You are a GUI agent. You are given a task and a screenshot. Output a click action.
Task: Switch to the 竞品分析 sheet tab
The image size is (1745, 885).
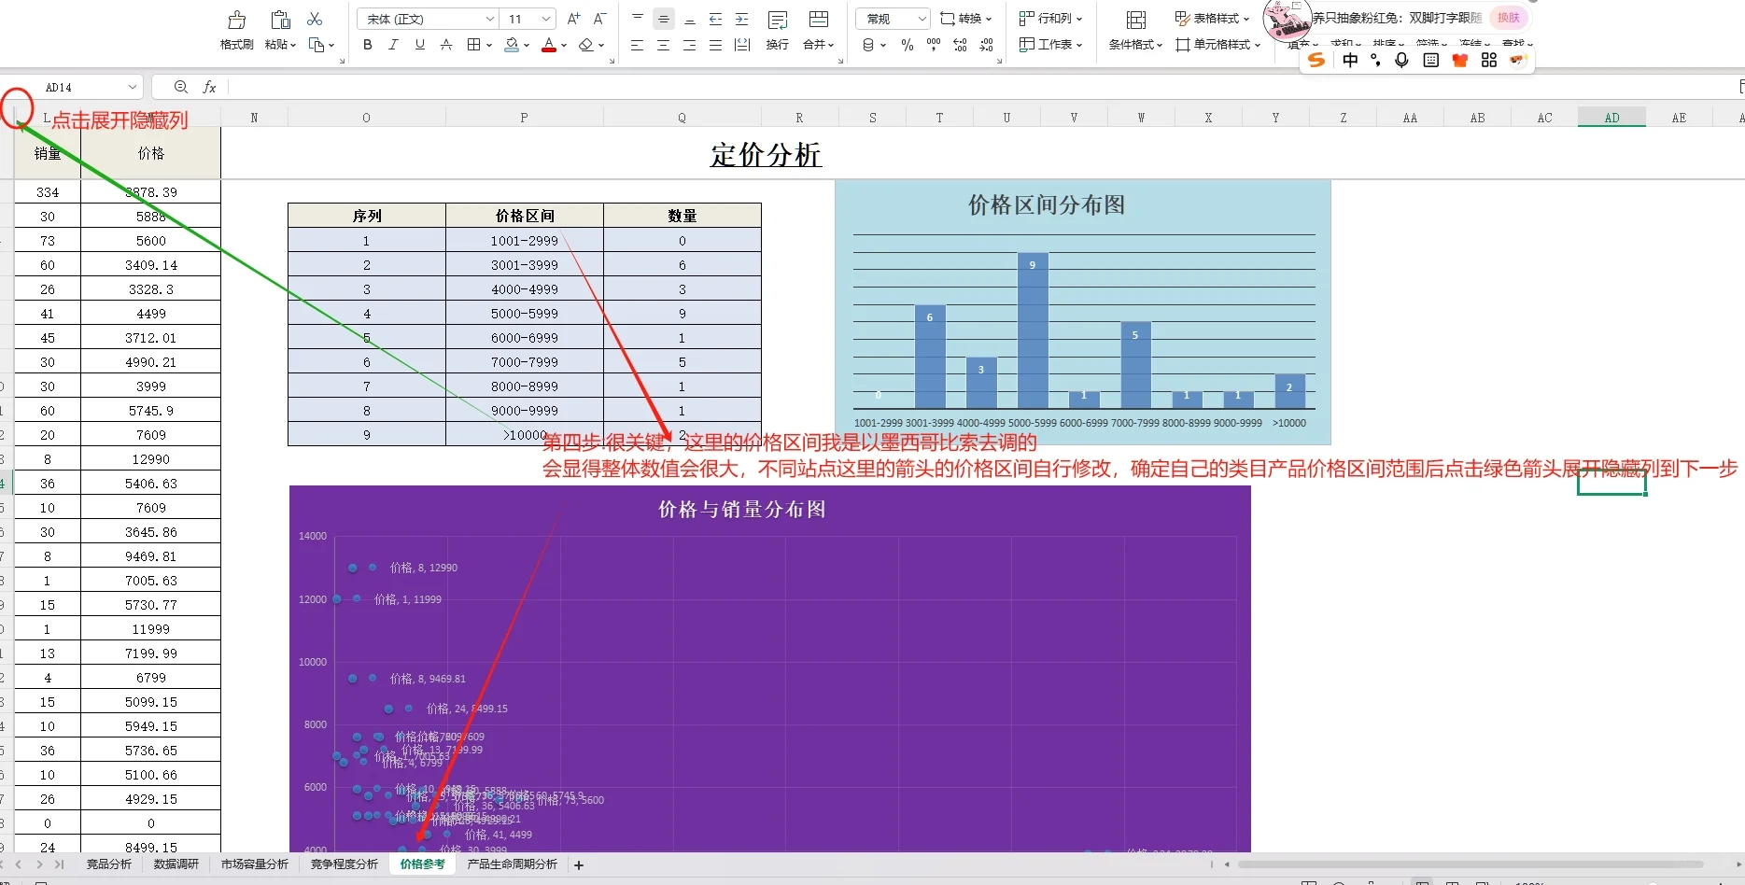click(x=109, y=864)
